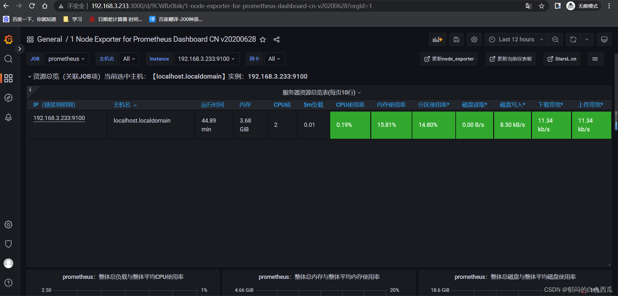Click the 8.50 kB/s disk write cell
This screenshot has height=296, width=618.
[x=512, y=125]
